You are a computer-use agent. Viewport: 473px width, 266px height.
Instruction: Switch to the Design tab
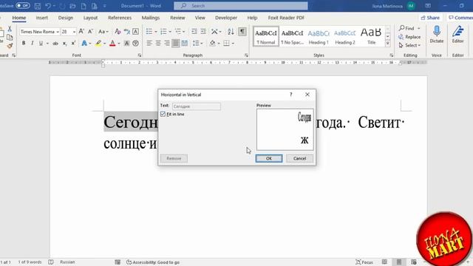pyautogui.click(x=66, y=18)
